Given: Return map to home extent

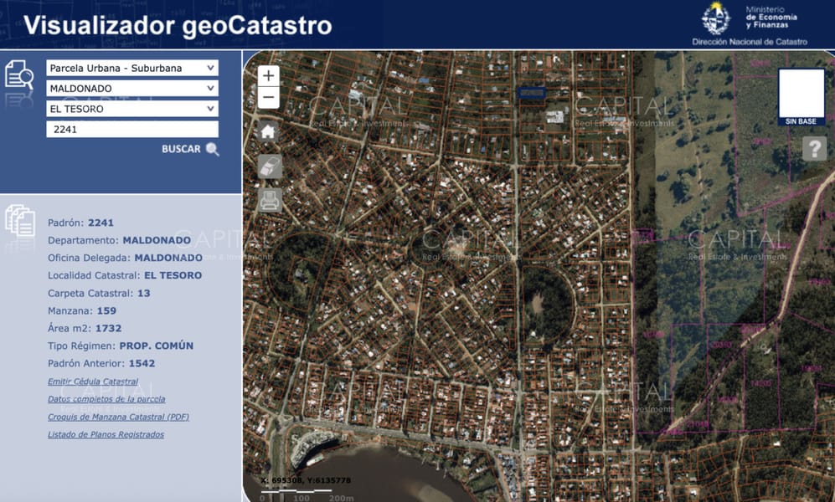Looking at the screenshot, I should pos(268,131).
